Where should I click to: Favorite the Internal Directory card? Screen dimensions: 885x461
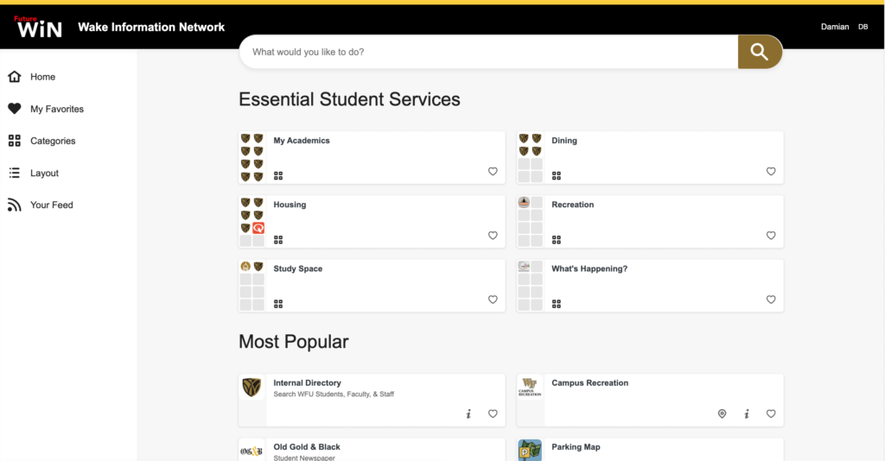click(493, 414)
